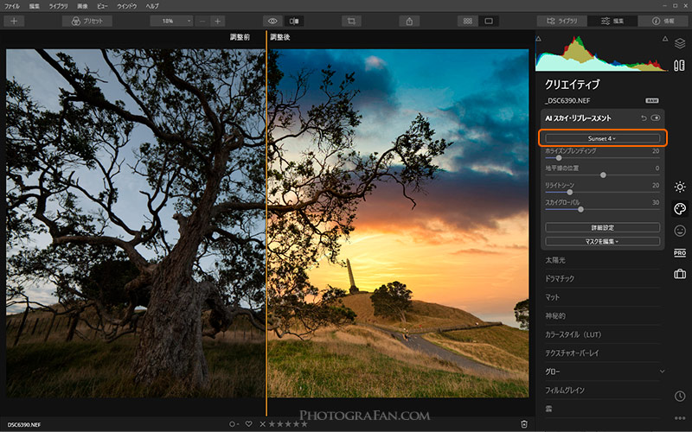692x432 pixels.
Task: Open the Layers panel icon
Action: click(680, 43)
